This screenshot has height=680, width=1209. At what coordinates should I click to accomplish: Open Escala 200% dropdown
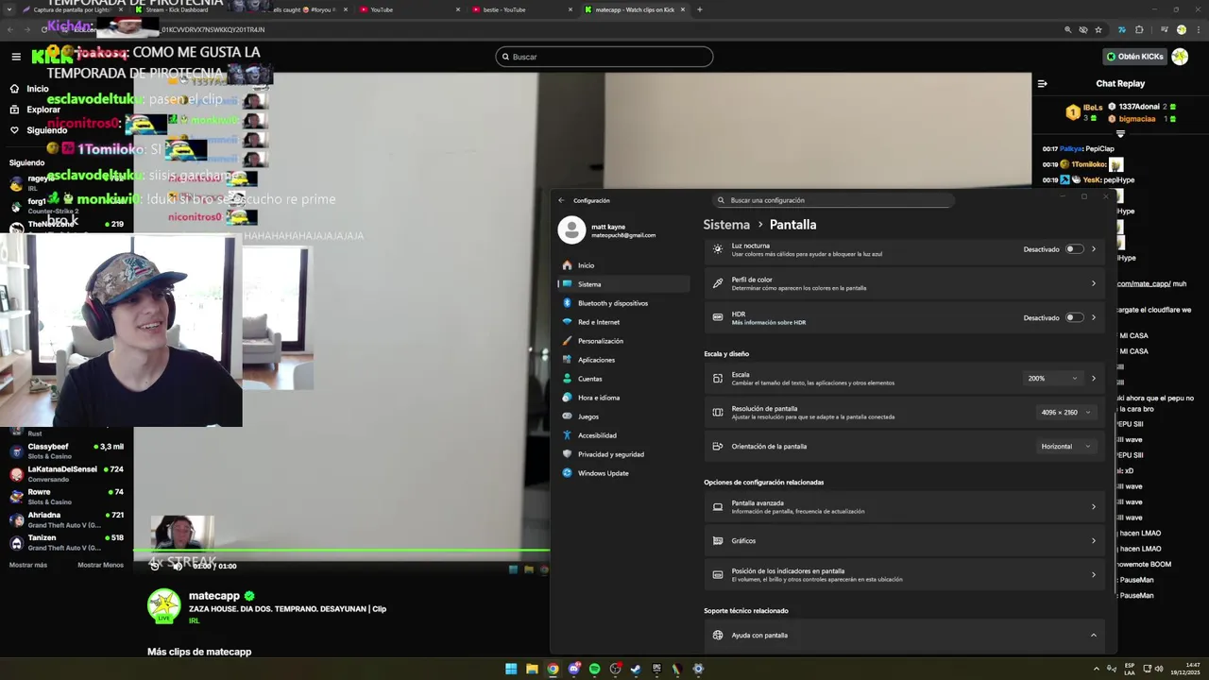point(1052,378)
